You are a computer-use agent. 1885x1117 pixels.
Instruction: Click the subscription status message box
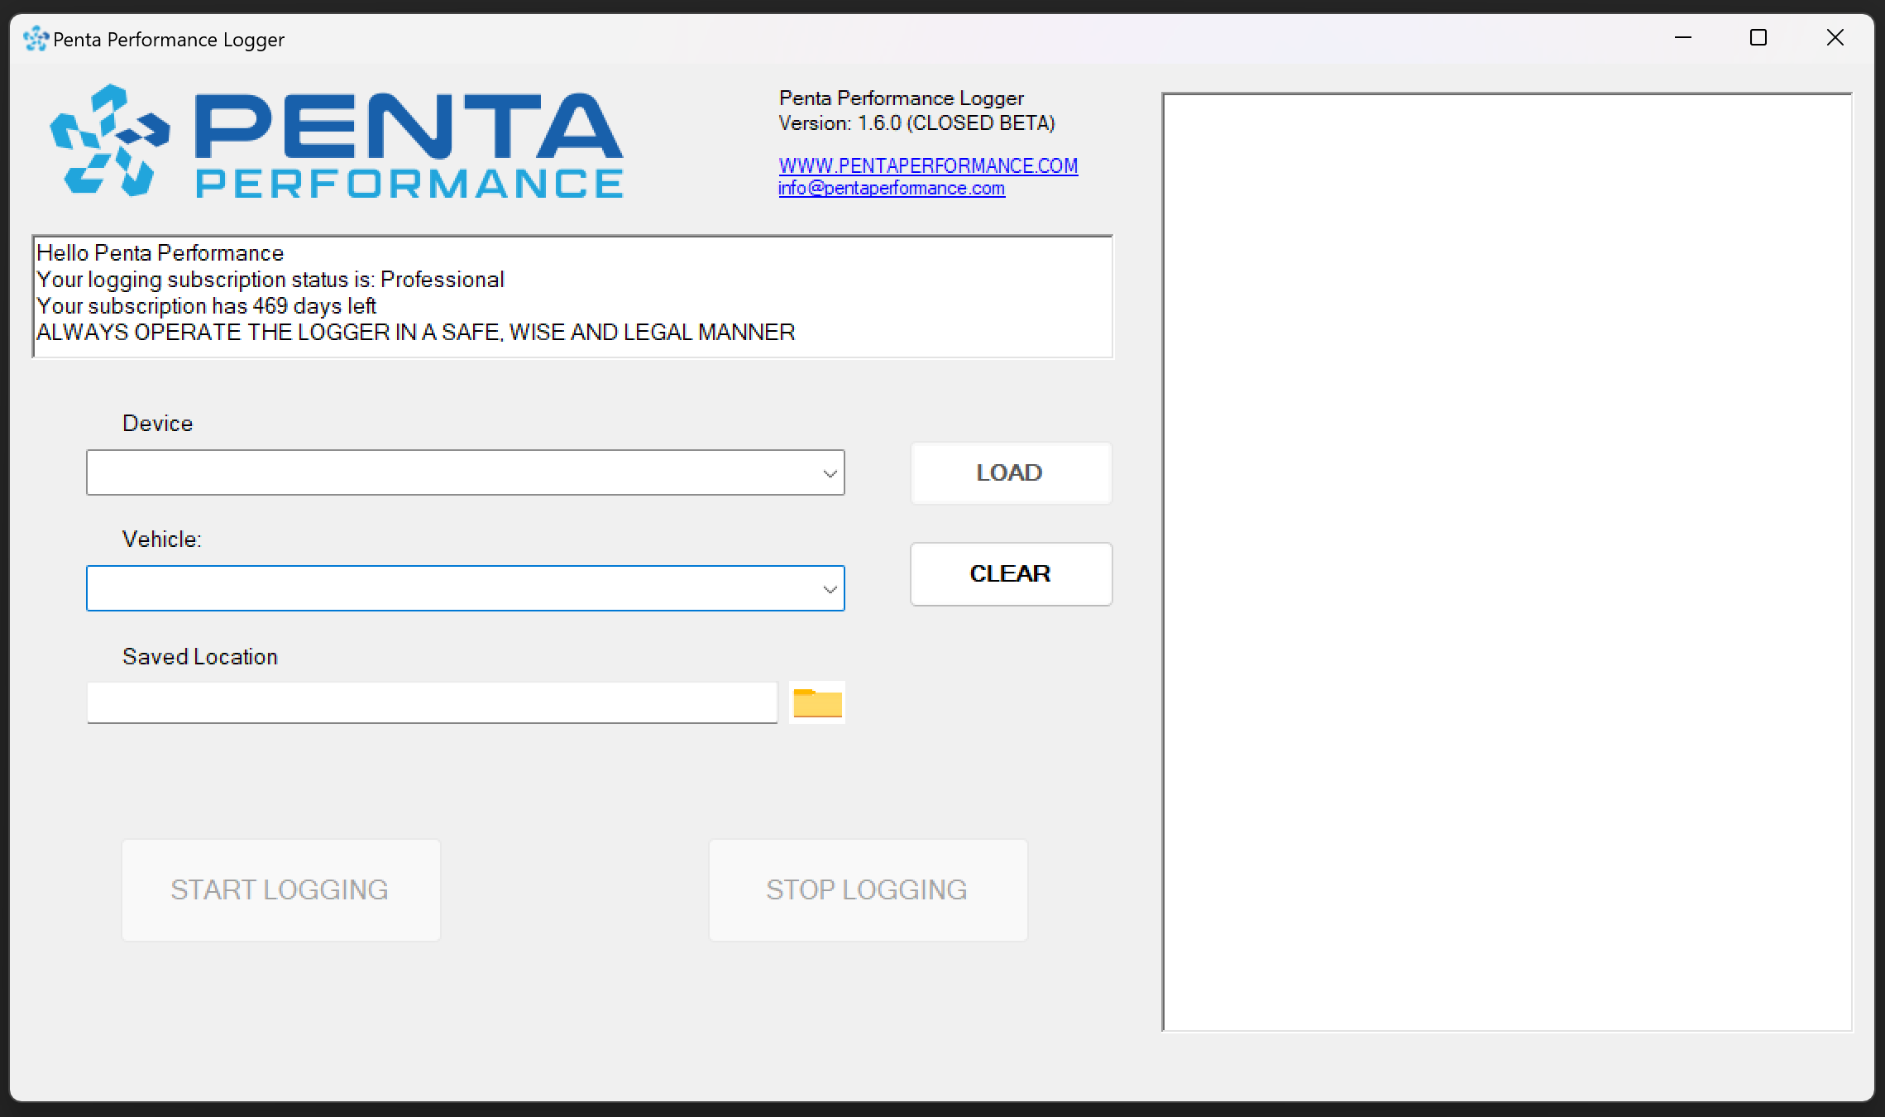point(572,297)
